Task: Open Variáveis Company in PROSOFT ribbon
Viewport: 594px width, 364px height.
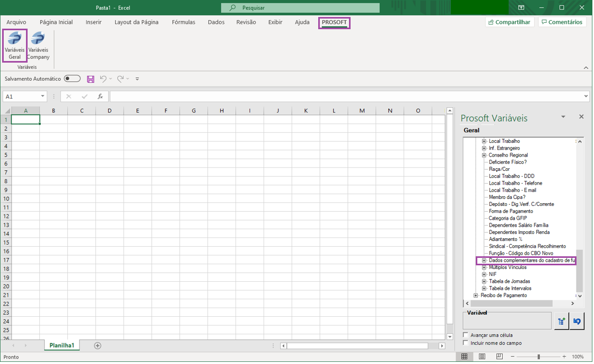Action: (38, 46)
